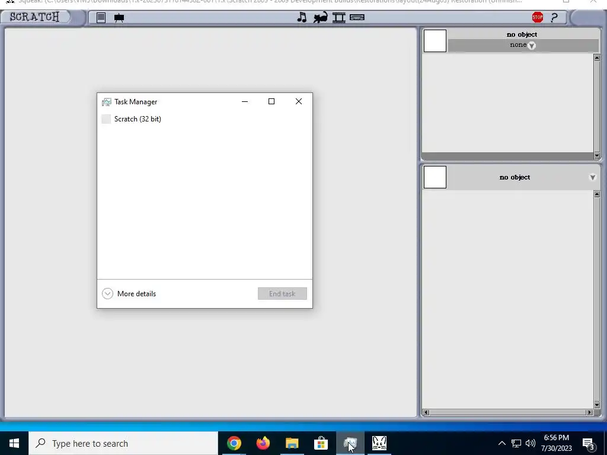Click the upper panel 'no object' label
This screenshot has width=607, height=455.
[x=522, y=34]
